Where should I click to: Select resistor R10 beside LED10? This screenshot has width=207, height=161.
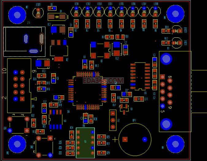click(x=166, y=31)
